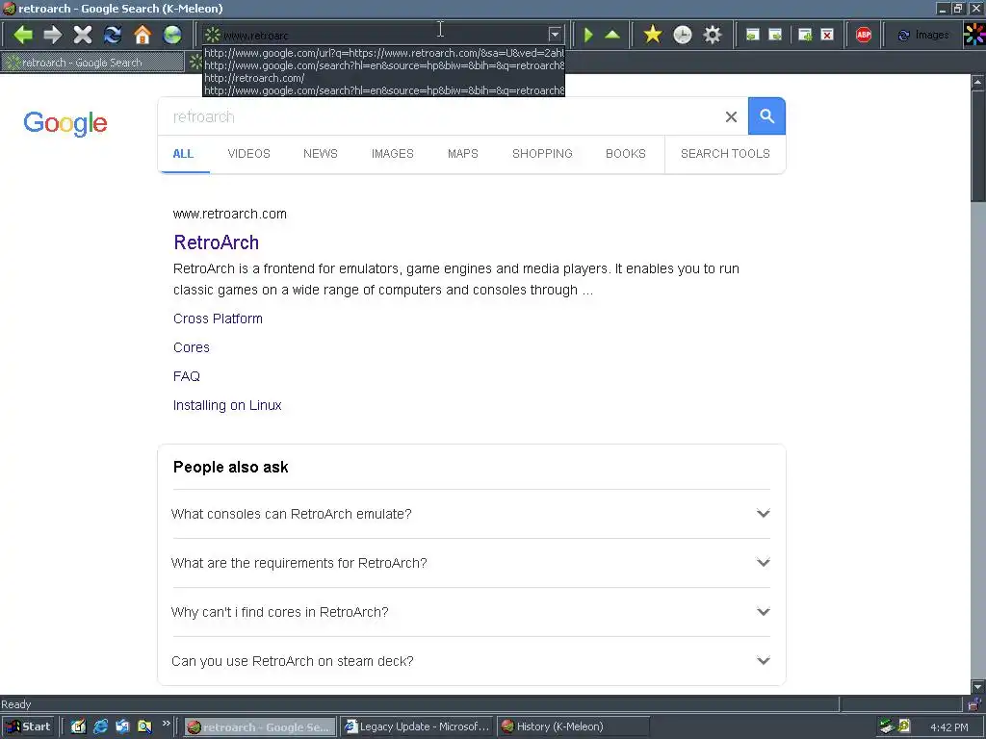
Task: Open a new tab with the plus tab icon
Action: (x=805, y=35)
